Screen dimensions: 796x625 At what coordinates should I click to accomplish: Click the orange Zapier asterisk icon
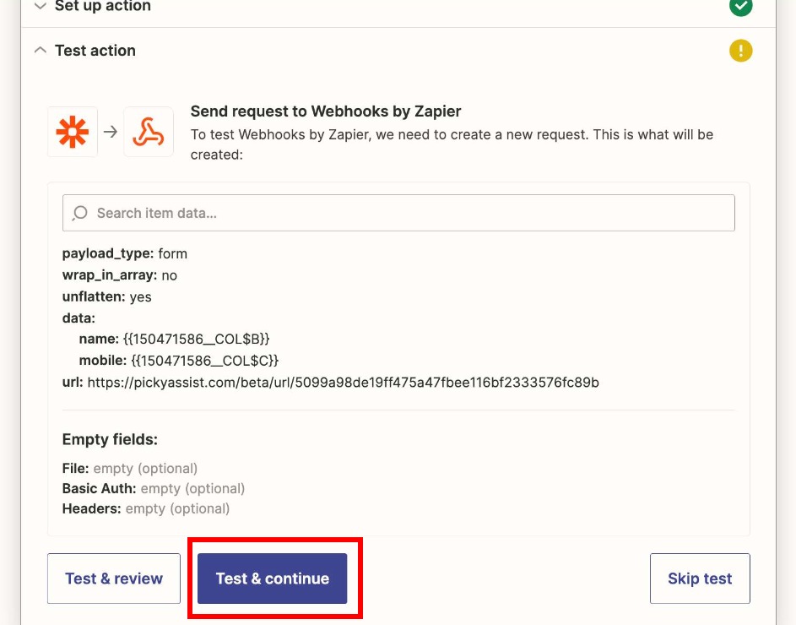[73, 132]
